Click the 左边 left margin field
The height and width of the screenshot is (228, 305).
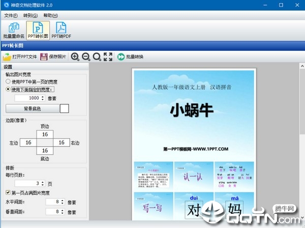[x=28, y=142]
